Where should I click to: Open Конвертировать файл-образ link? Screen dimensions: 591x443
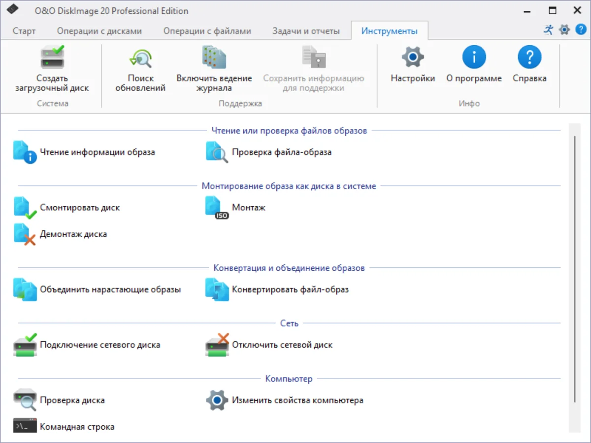click(x=291, y=289)
